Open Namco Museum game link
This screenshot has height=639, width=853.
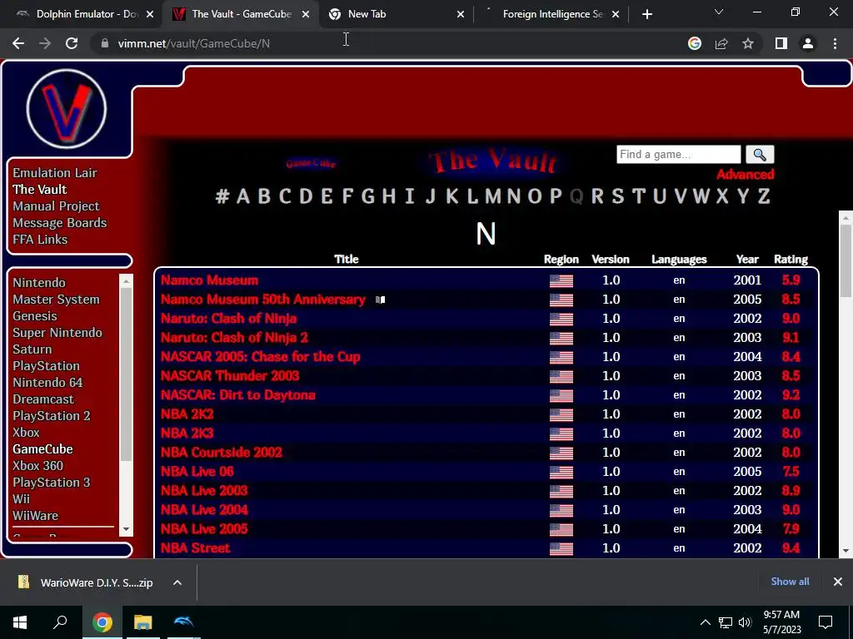coord(209,280)
